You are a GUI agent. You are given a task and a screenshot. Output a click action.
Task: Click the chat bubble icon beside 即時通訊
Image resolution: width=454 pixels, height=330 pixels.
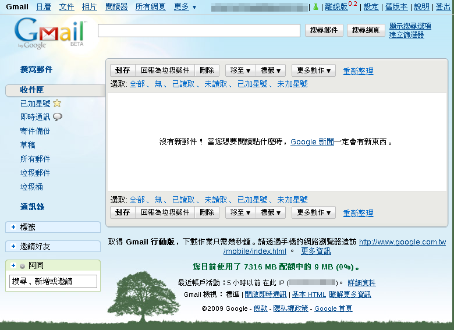[58, 116]
